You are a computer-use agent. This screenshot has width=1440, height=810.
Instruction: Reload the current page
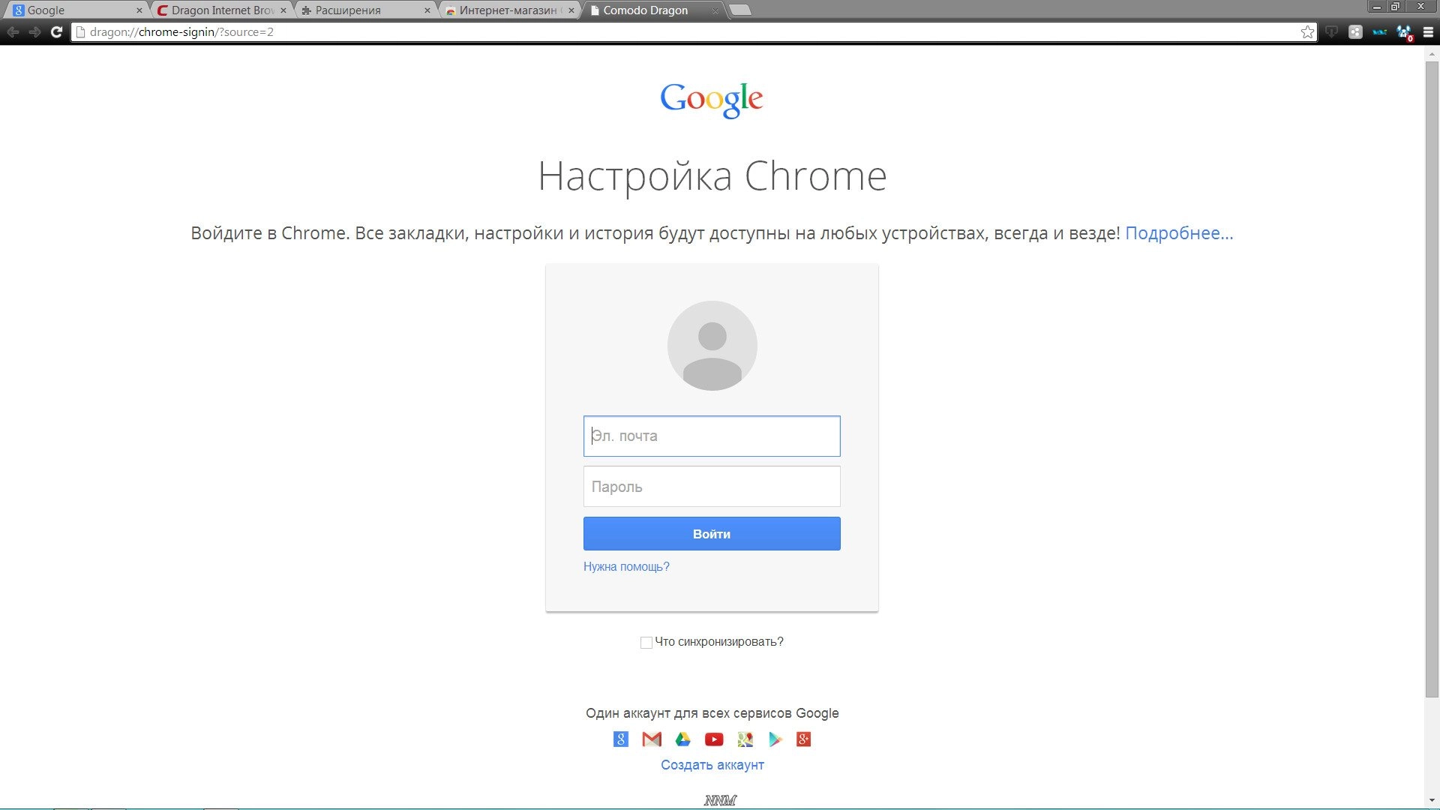coord(56,32)
